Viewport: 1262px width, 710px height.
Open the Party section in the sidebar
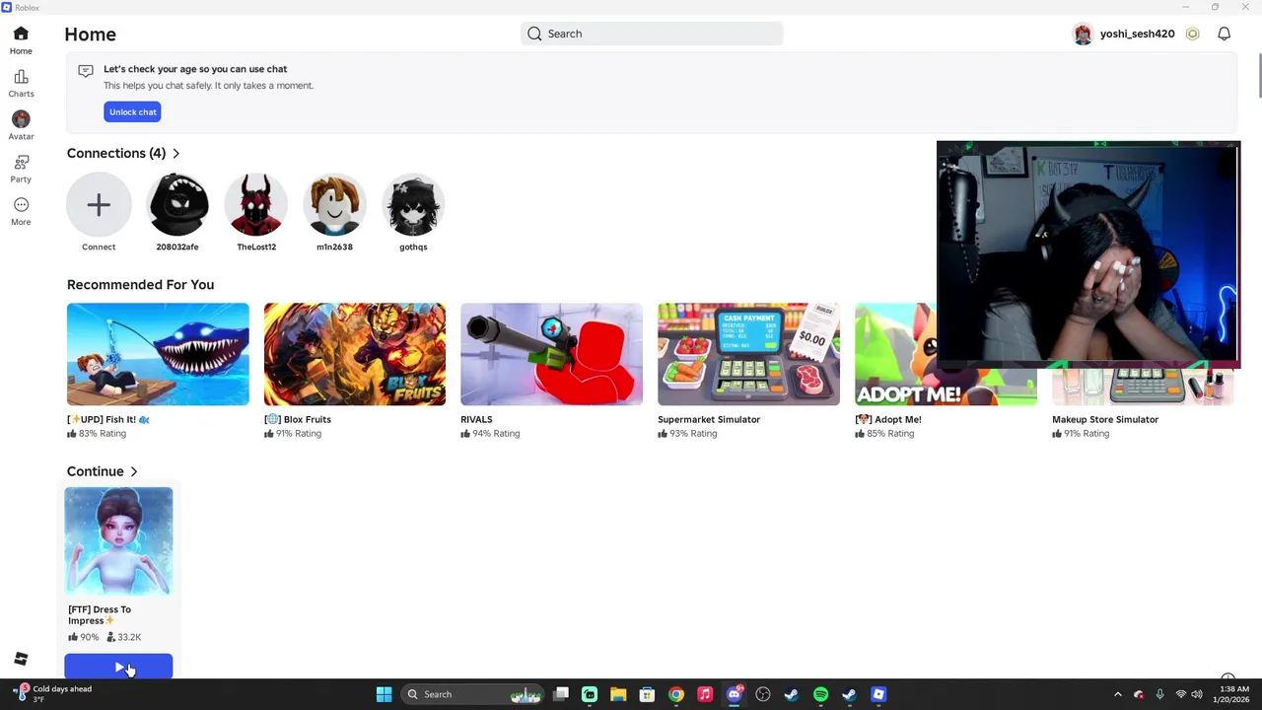[x=21, y=169]
